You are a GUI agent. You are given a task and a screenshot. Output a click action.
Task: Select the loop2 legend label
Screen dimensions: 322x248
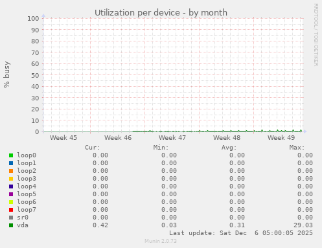tap(27, 171)
